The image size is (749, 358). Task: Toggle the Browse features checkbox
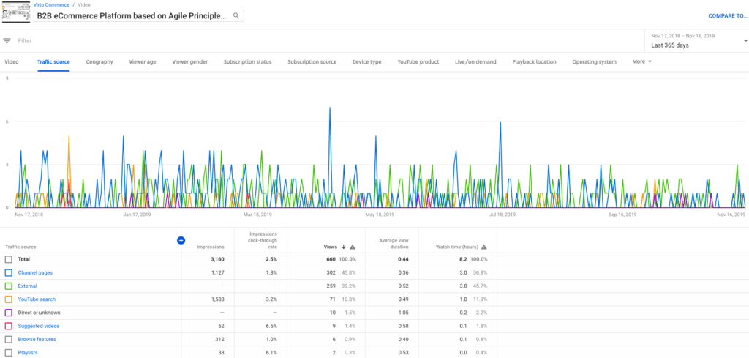click(9, 340)
